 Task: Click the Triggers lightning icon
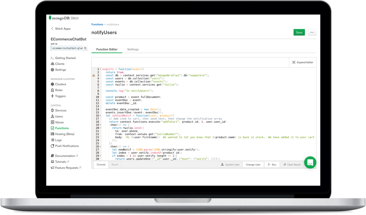coord(52,96)
